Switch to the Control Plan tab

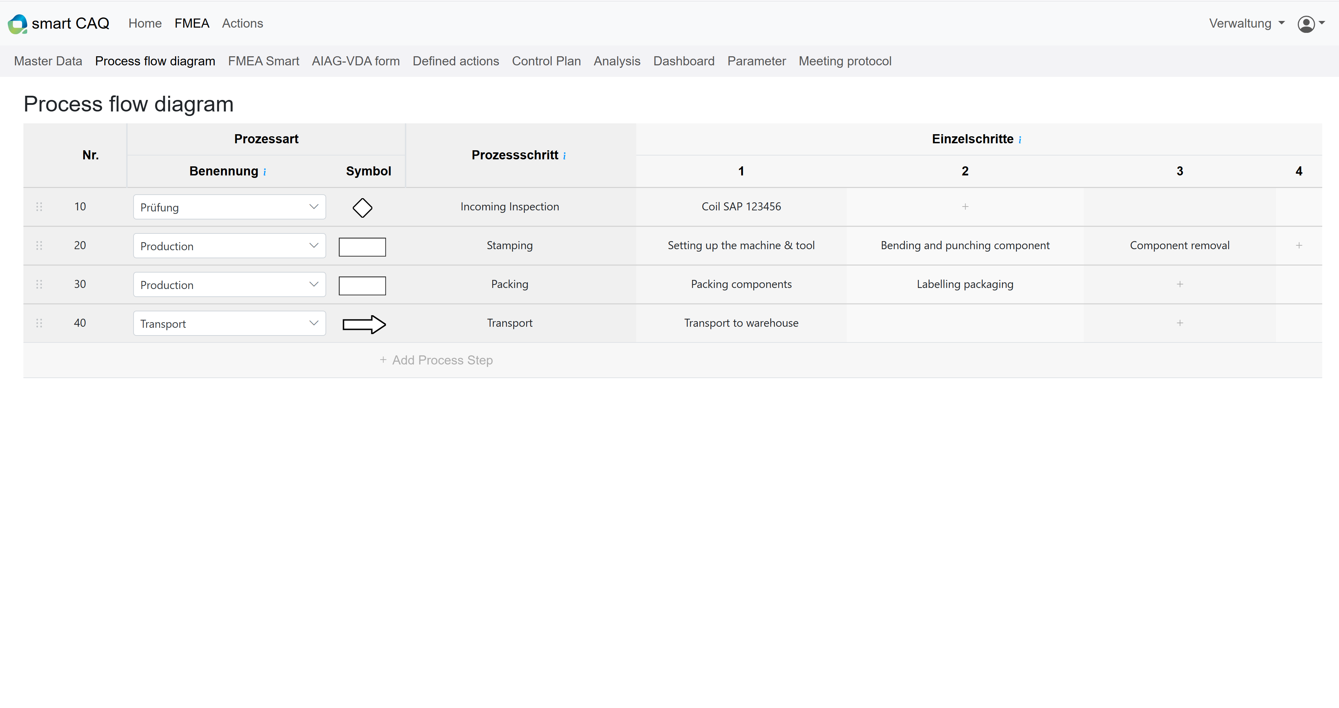click(x=546, y=61)
